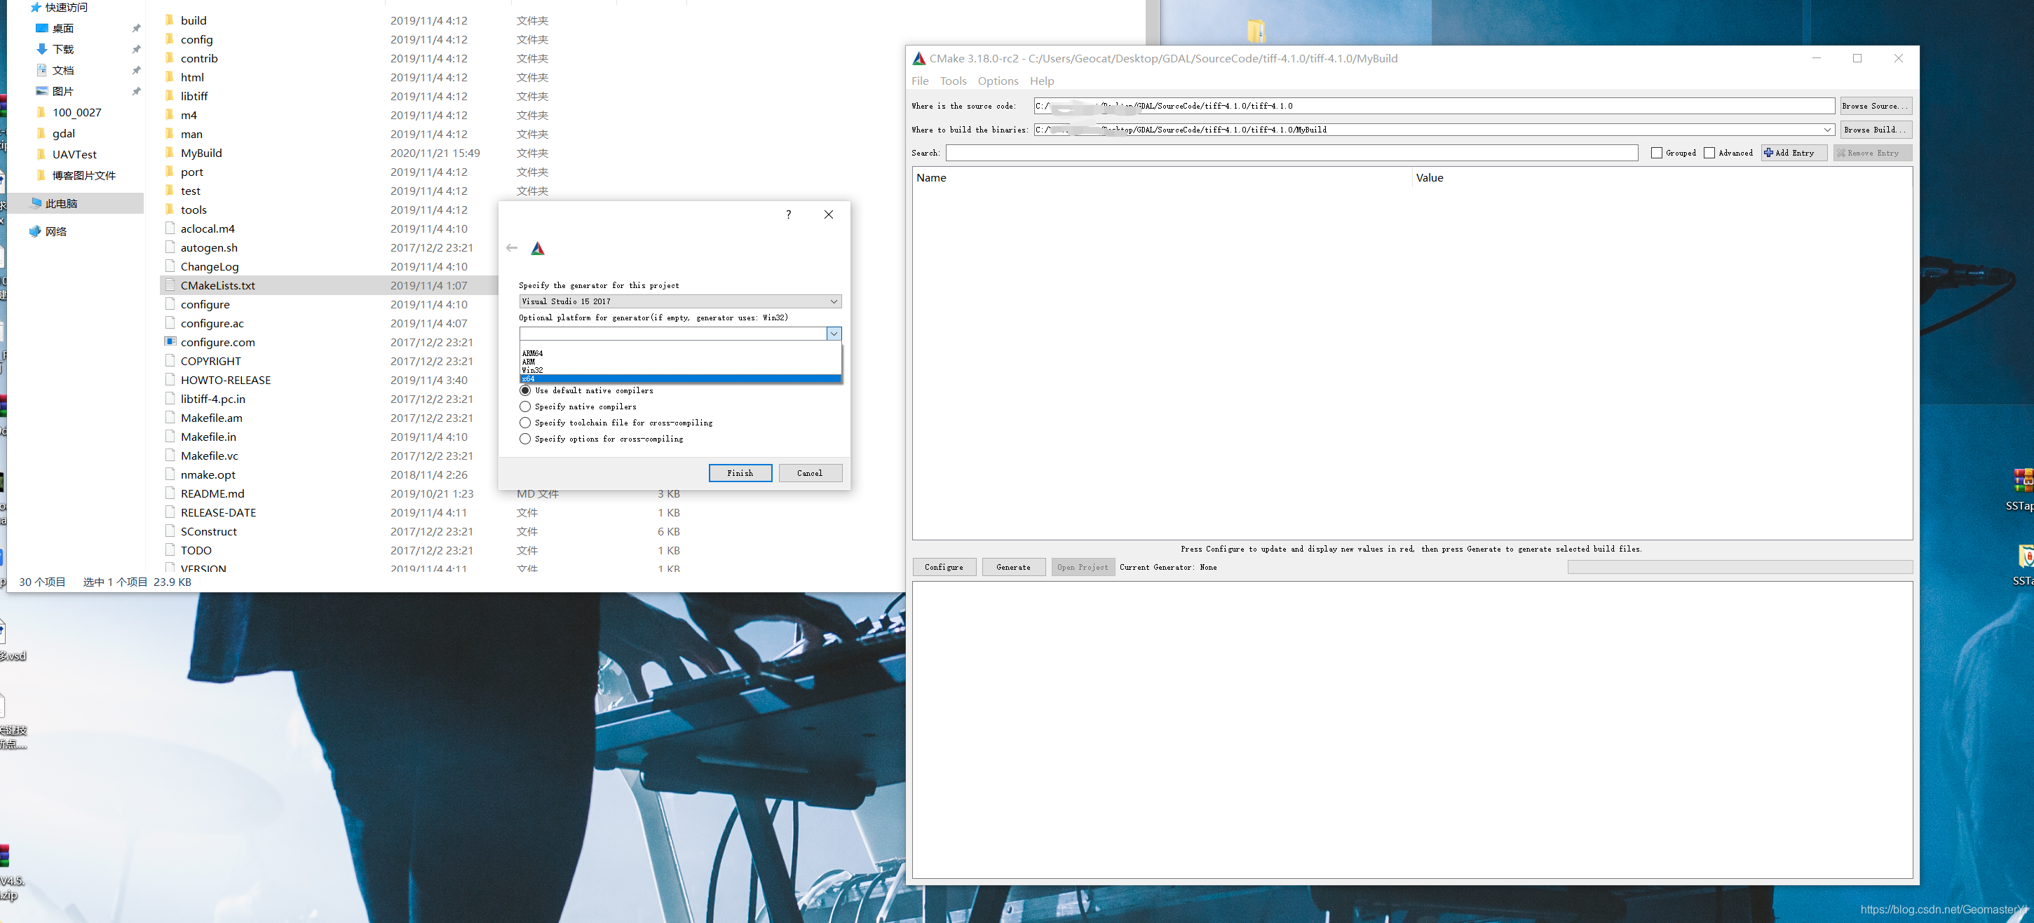This screenshot has height=923, width=2034.
Task: Enable the Grouped checkbox
Action: coord(1657,153)
